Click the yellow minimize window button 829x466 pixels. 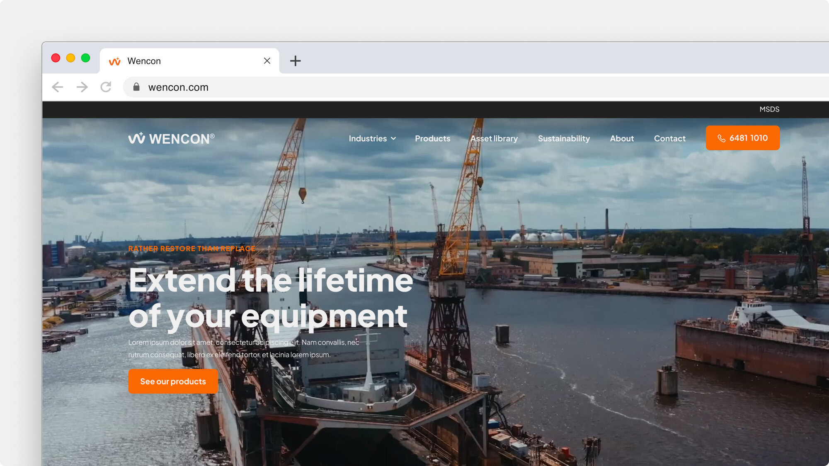pos(70,58)
